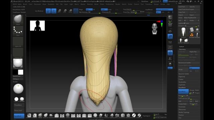Click the SwitchColor button
The image size is (214, 120).
[x=18, y=76]
